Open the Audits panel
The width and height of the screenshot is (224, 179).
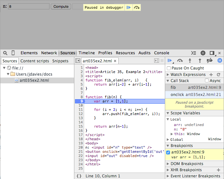144,53
